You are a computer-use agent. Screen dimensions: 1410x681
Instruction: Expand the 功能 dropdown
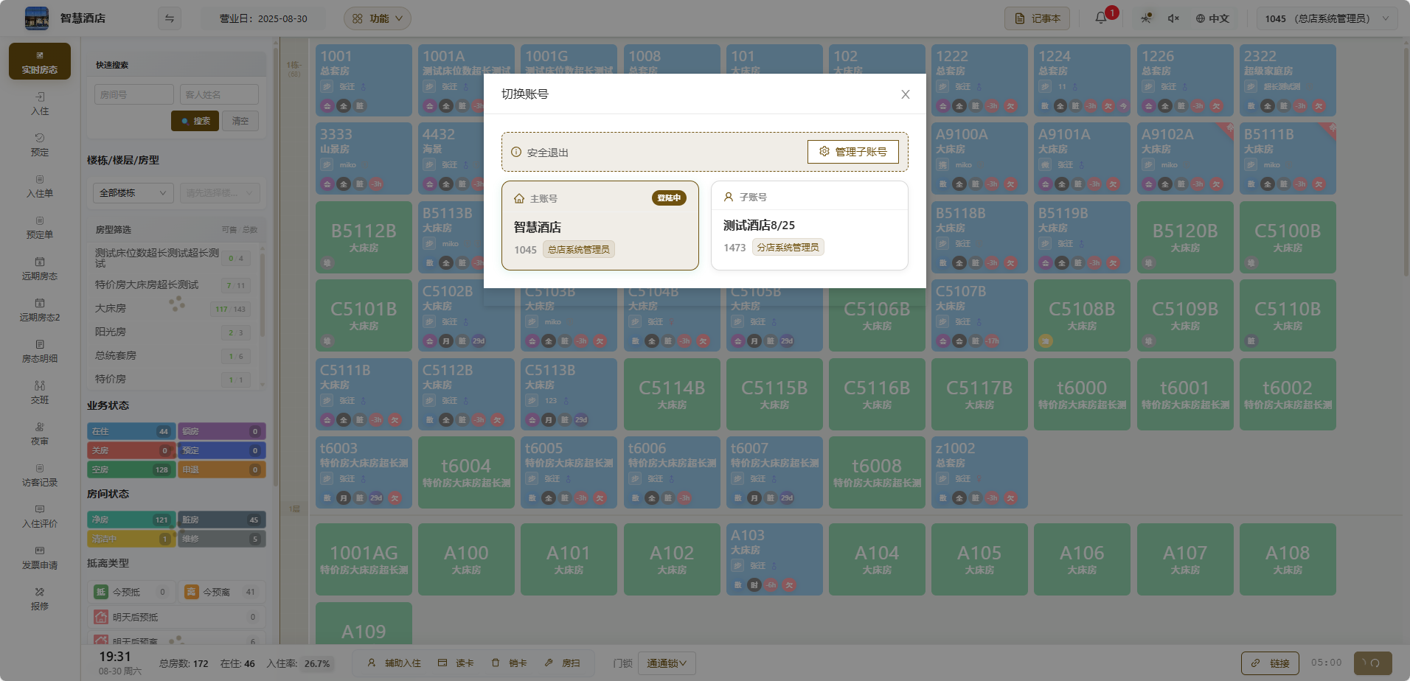(x=378, y=18)
